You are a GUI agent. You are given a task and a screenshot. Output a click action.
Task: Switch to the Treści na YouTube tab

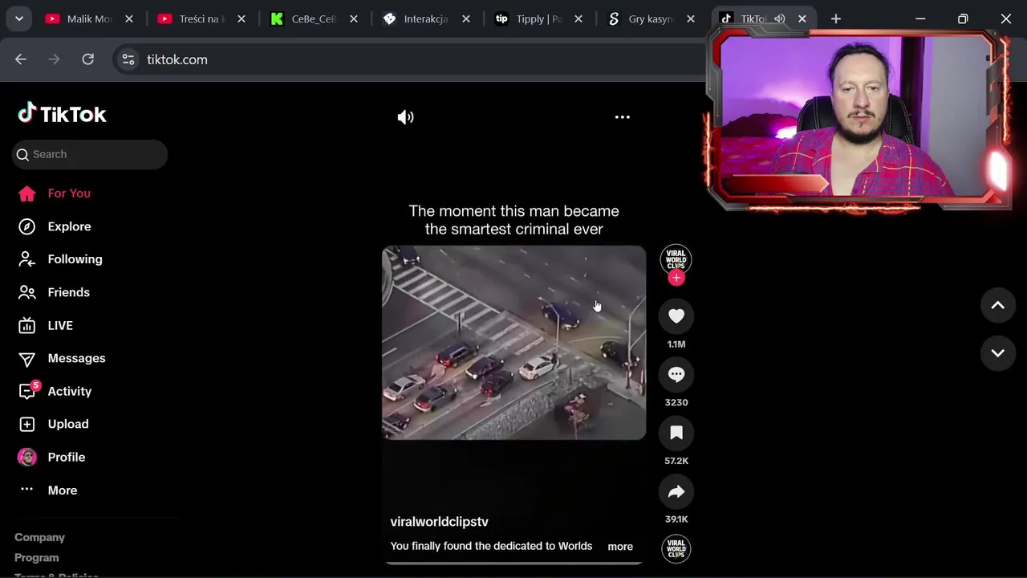[x=201, y=18]
